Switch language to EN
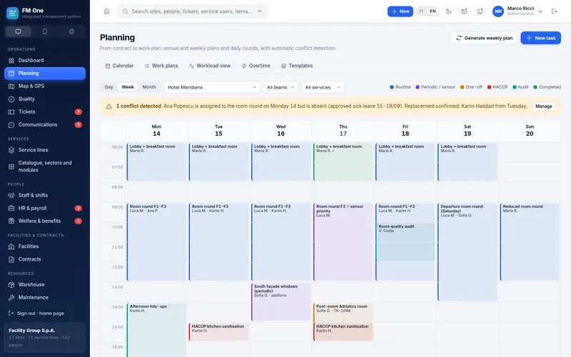571x357 pixels. [433, 11]
